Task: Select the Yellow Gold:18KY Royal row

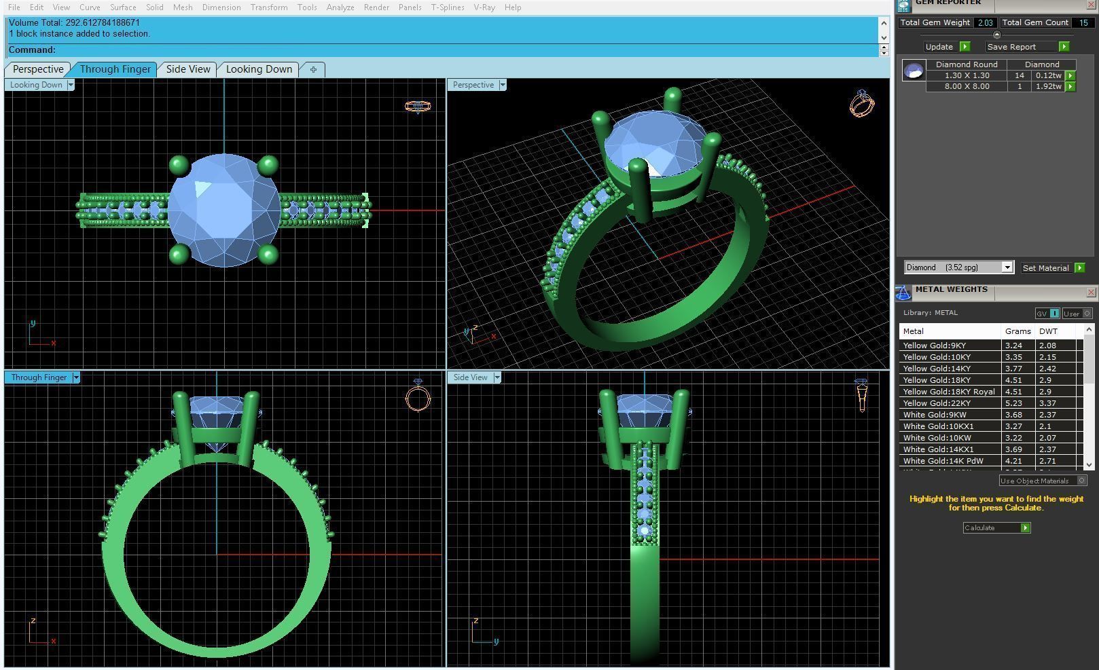Action: click(992, 392)
